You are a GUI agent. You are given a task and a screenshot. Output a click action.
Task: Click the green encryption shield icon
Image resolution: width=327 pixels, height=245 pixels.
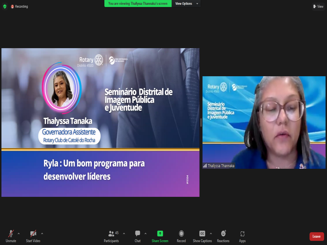pos(4,6)
